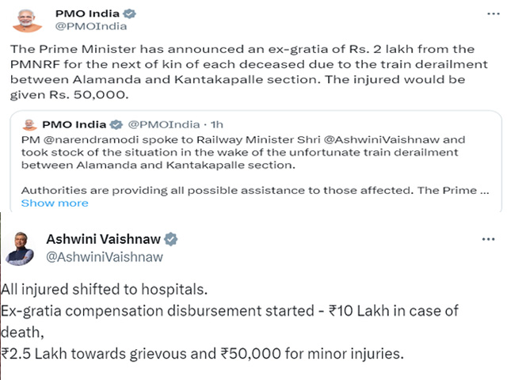This screenshot has width=507, height=380.
Task: Click verified badge in quoted tweet
Action: [116, 125]
